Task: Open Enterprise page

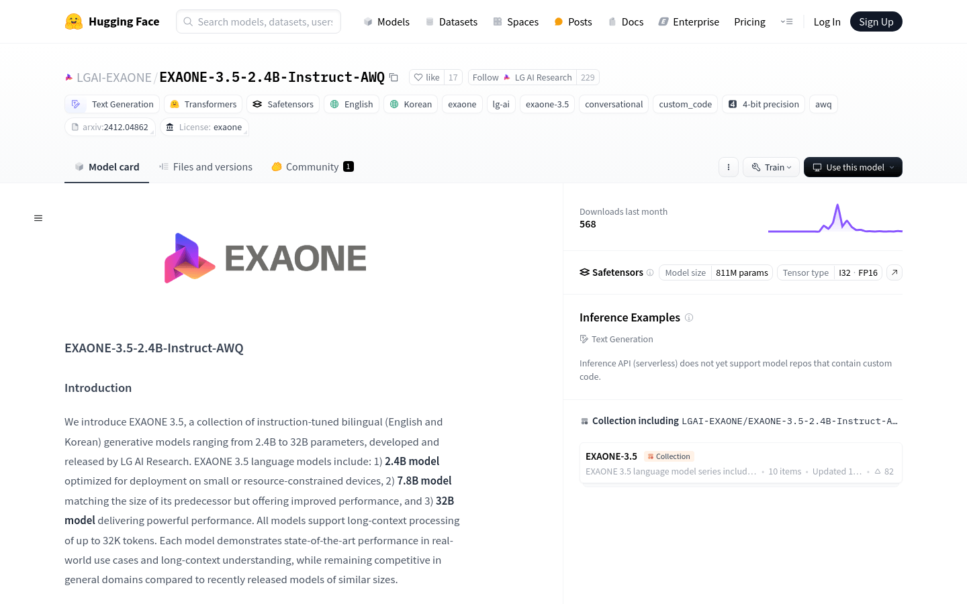Action: pyautogui.click(x=689, y=21)
